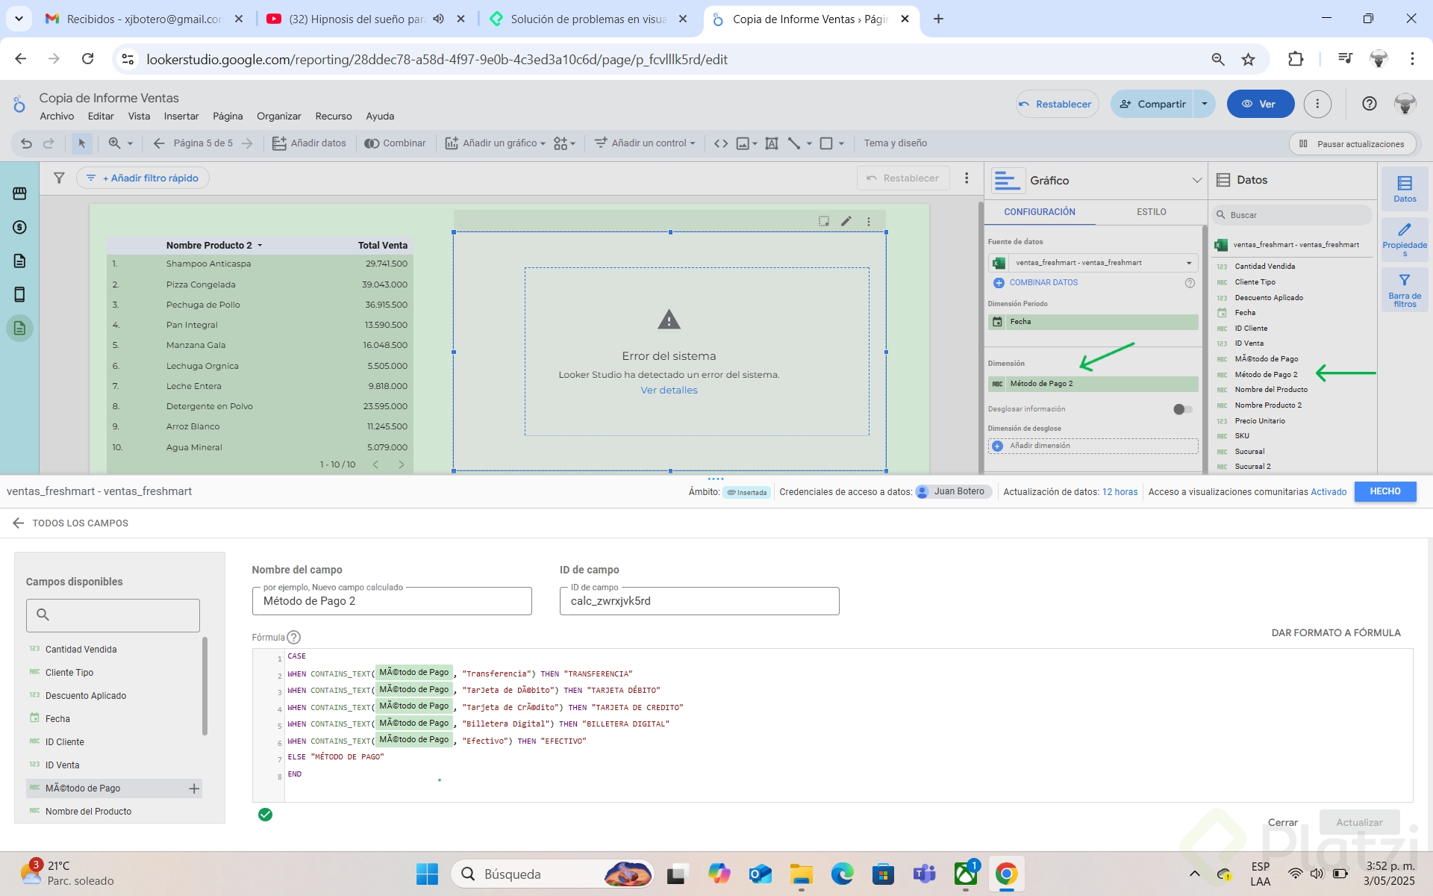The width and height of the screenshot is (1433, 896).
Task: Open the Propiedades side panel
Action: 1404,239
